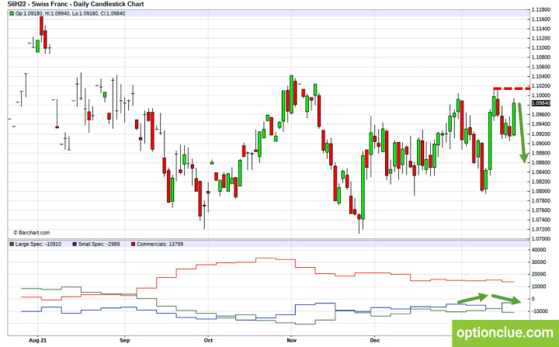The height and width of the screenshot is (347, 559).
Task: Click the 1.07000 price axis label
Action: pyautogui.click(x=541, y=239)
